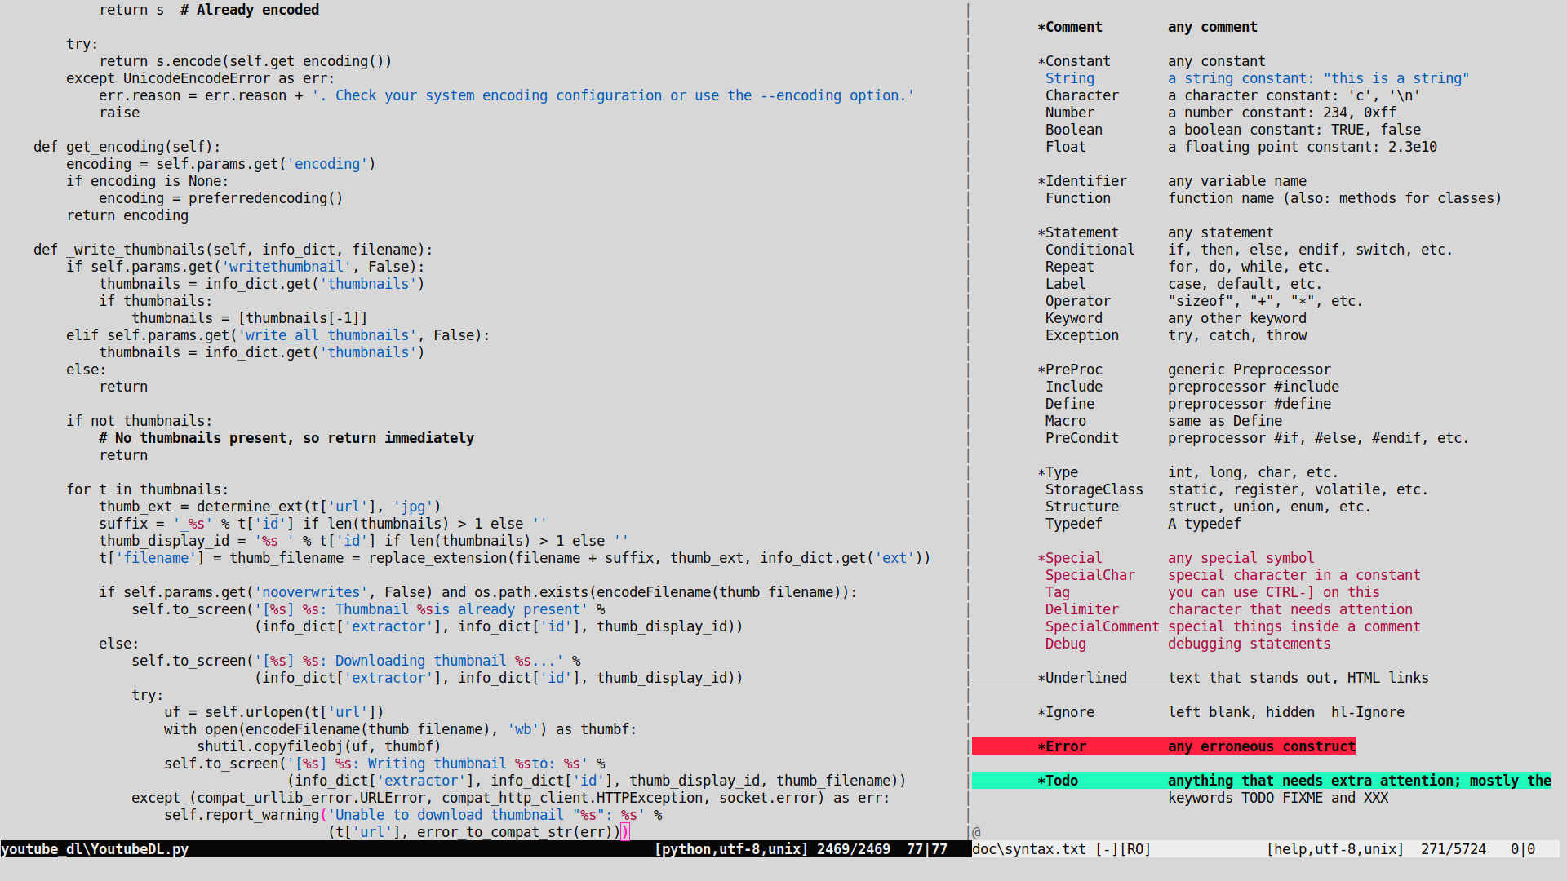
Task: Click the red '*Special' group heading
Action: 1070,558
